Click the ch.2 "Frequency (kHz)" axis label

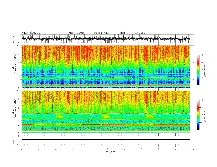[15, 109]
